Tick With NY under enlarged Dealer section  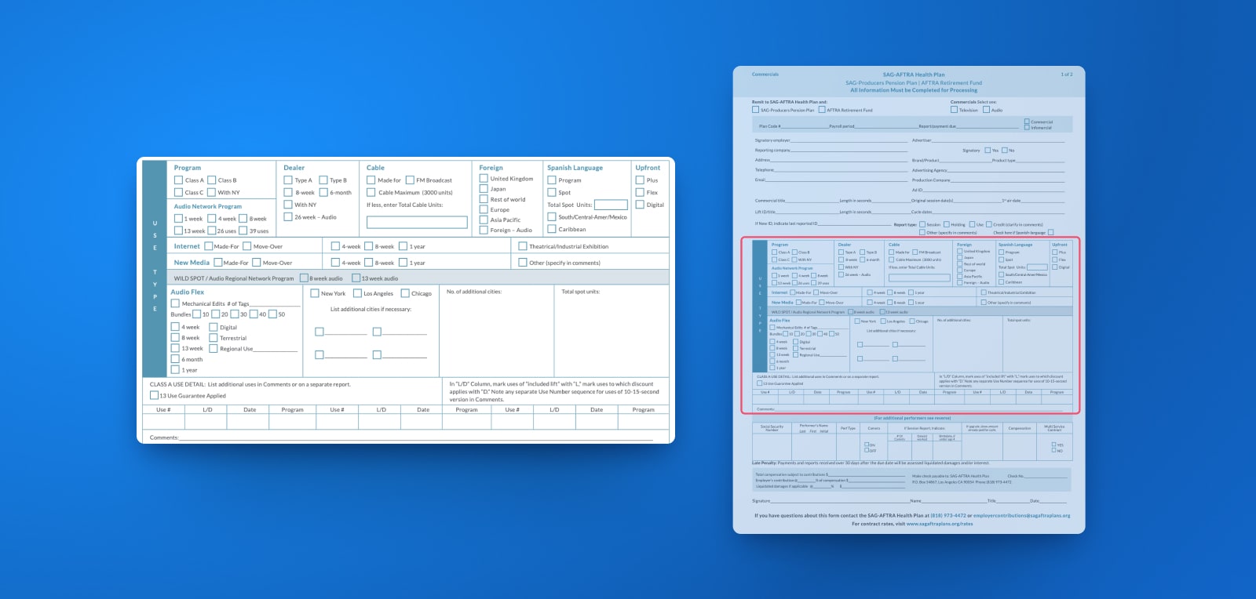tap(288, 205)
